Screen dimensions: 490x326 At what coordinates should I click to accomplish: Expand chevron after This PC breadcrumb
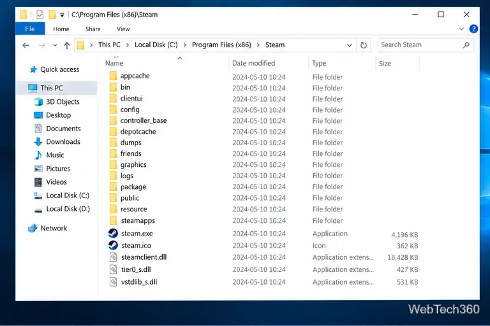tap(128, 45)
